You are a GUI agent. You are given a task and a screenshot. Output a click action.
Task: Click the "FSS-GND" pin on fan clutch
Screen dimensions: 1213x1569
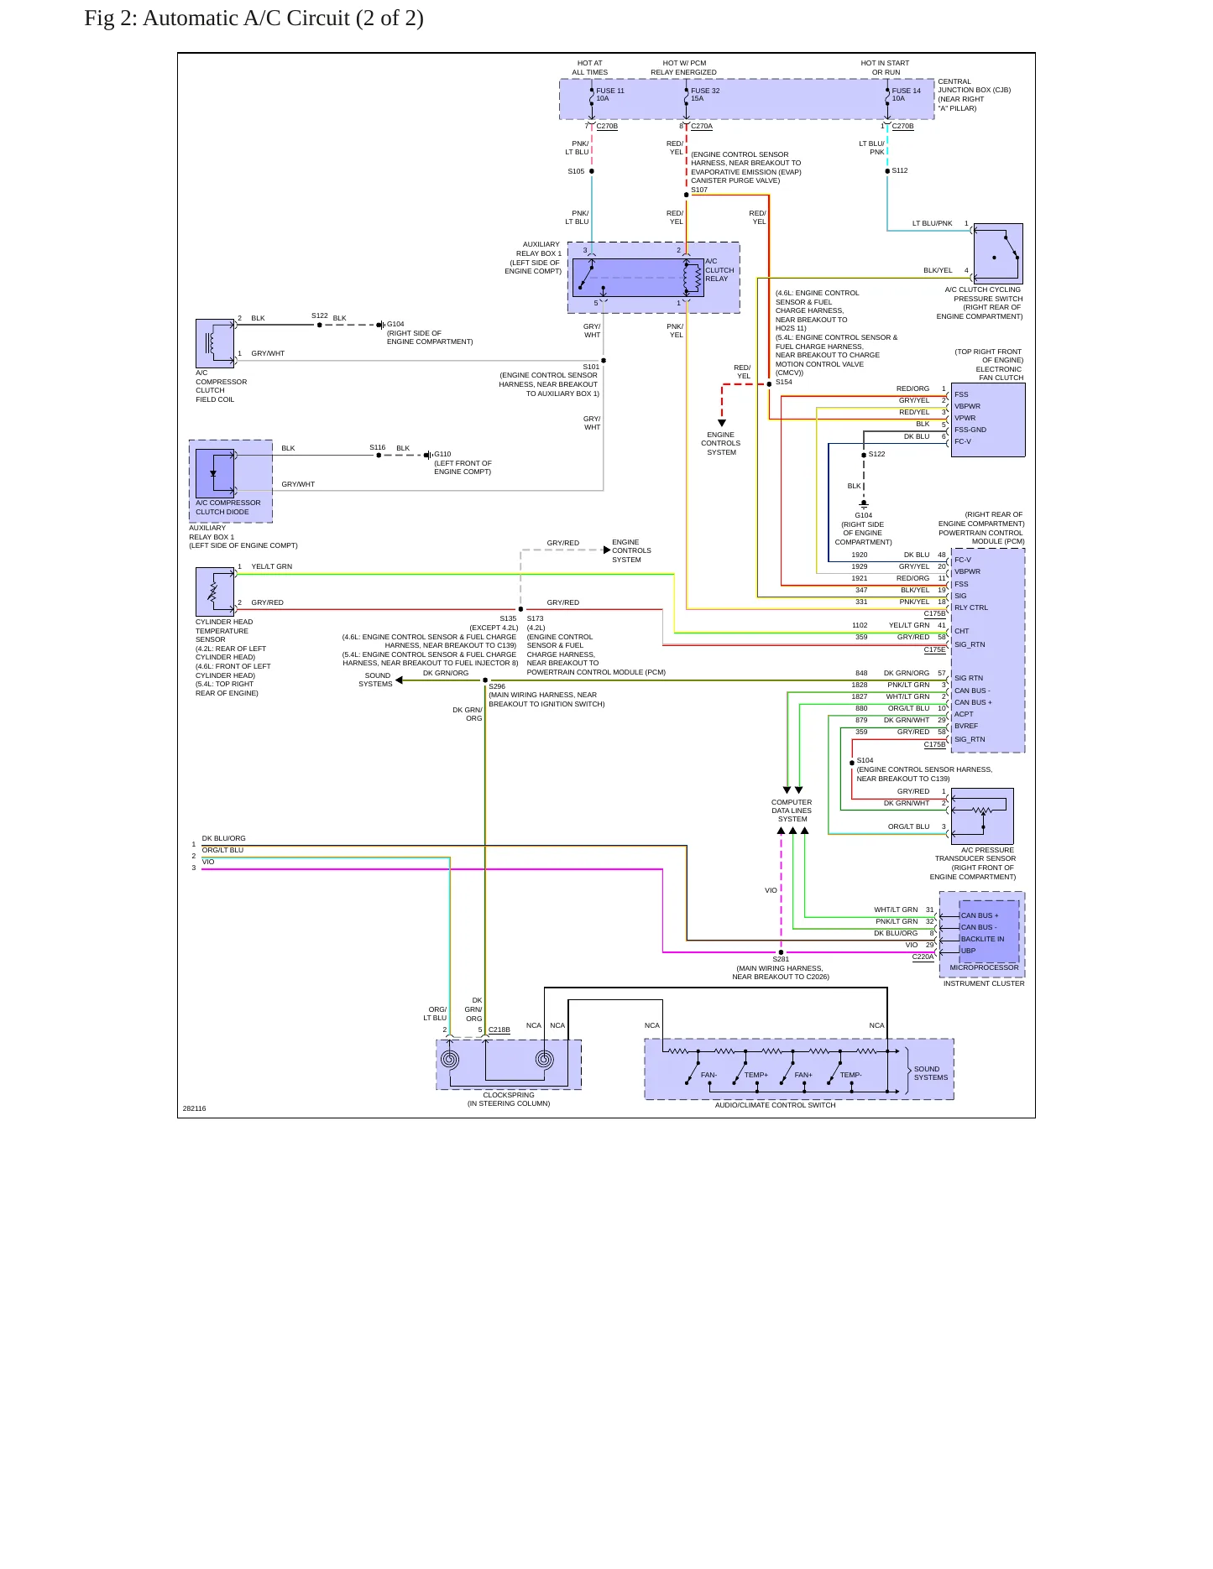pos(970,430)
